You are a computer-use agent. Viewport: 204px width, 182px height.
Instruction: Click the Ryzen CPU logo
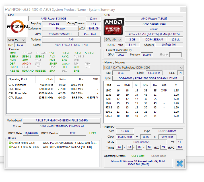[17, 27]
